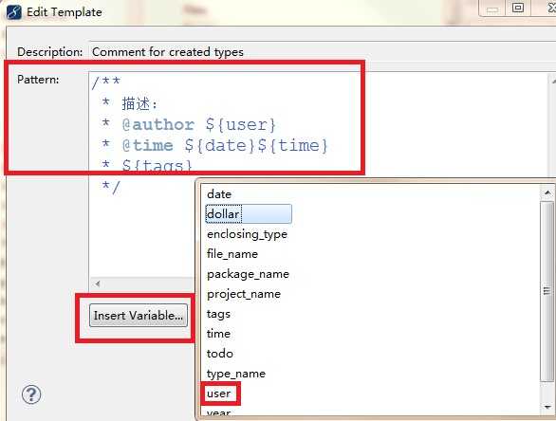Select the 'date' variable
Image resolution: width=556 pixels, height=421 pixels.
[219, 194]
